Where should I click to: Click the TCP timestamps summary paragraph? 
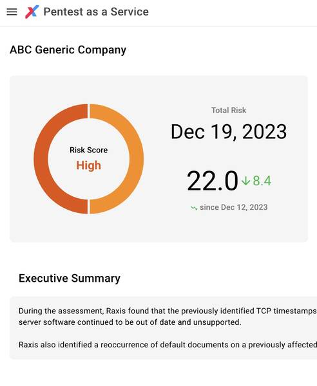coord(168,317)
